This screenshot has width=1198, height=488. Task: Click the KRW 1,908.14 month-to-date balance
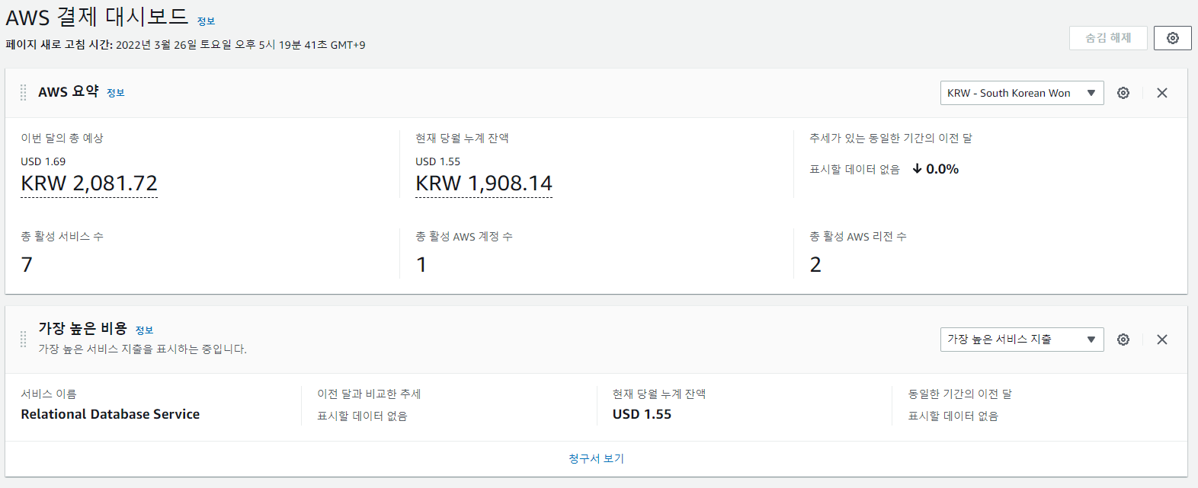483,183
